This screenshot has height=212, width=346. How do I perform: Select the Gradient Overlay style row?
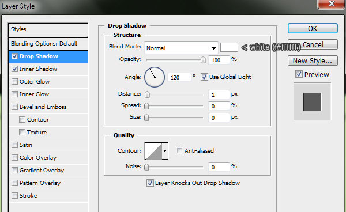coord(48,171)
